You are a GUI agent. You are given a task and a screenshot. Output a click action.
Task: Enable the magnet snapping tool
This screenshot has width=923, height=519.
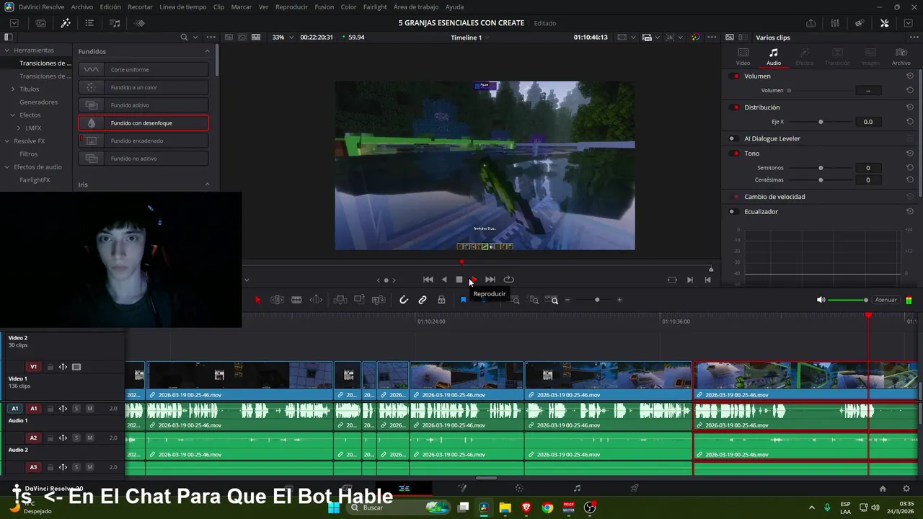point(404,300)
